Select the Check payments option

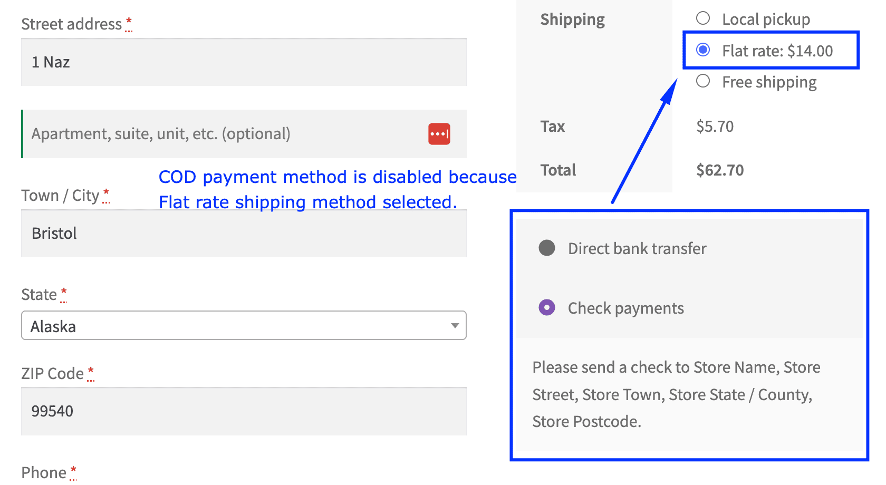pyautogui.click(x=547, y=307)
